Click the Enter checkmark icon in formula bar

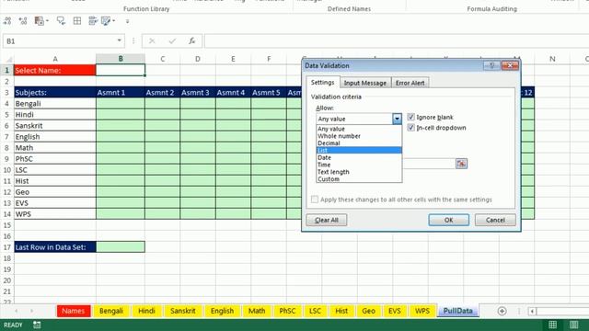(x=172, y=40)
